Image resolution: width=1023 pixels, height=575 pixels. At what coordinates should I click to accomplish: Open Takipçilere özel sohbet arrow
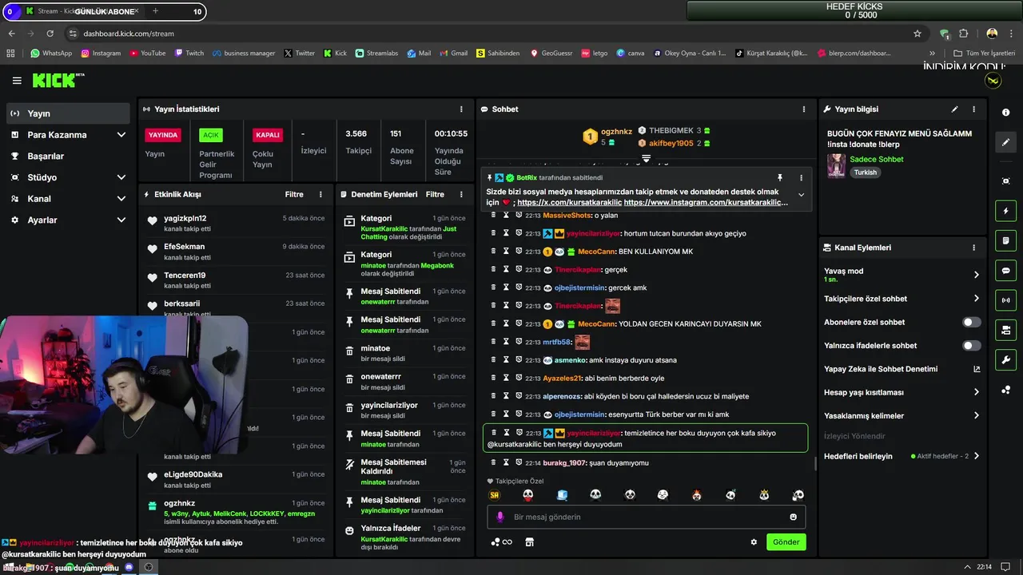click(976, 299)
